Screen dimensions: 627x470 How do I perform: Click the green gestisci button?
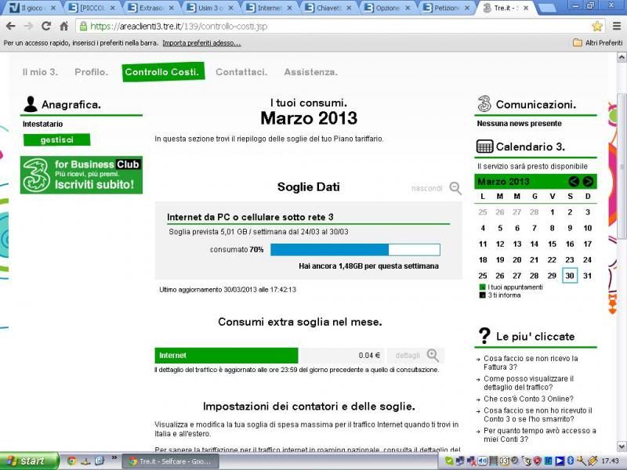(x=56, y=140)
